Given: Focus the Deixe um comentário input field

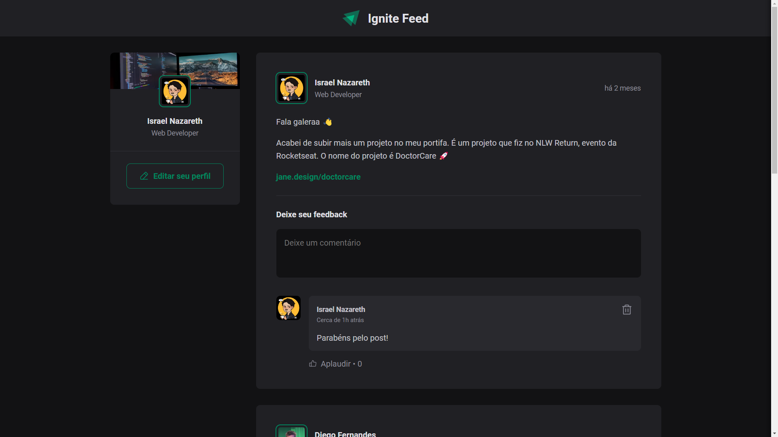Looking at the screenshot, I should (458, 253).
